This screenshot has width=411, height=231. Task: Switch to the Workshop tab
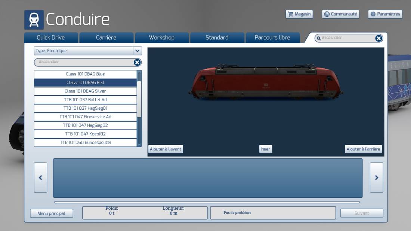pyautogui.click(x=161, y=37)
